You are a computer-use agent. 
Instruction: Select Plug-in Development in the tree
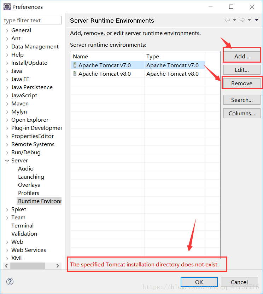tap(36, 128)
